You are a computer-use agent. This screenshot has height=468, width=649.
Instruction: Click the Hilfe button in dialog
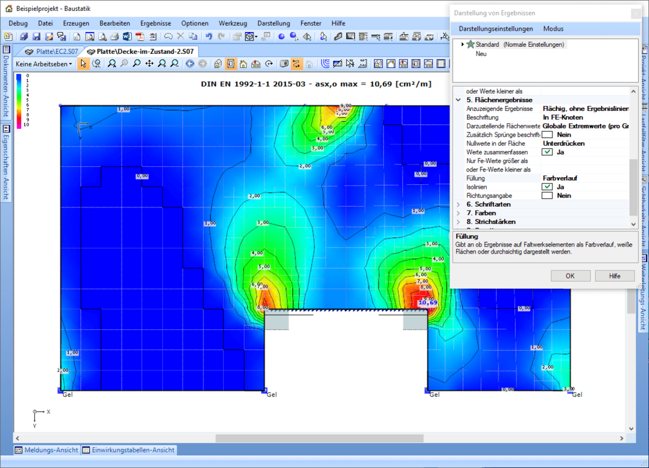[x=615, y=275]
